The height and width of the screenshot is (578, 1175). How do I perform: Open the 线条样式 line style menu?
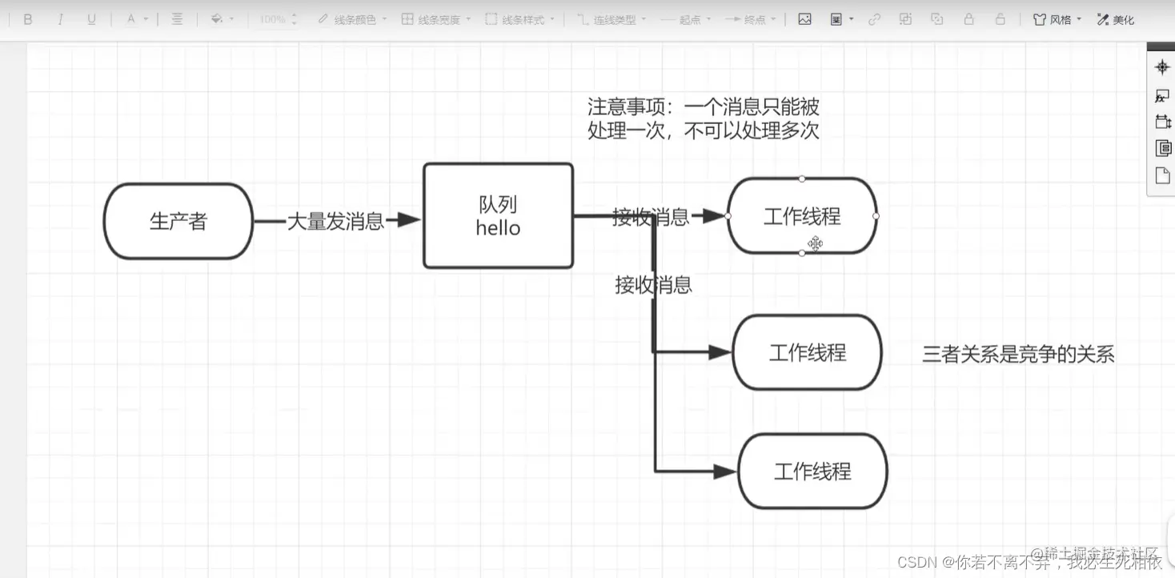click(522, 18)
